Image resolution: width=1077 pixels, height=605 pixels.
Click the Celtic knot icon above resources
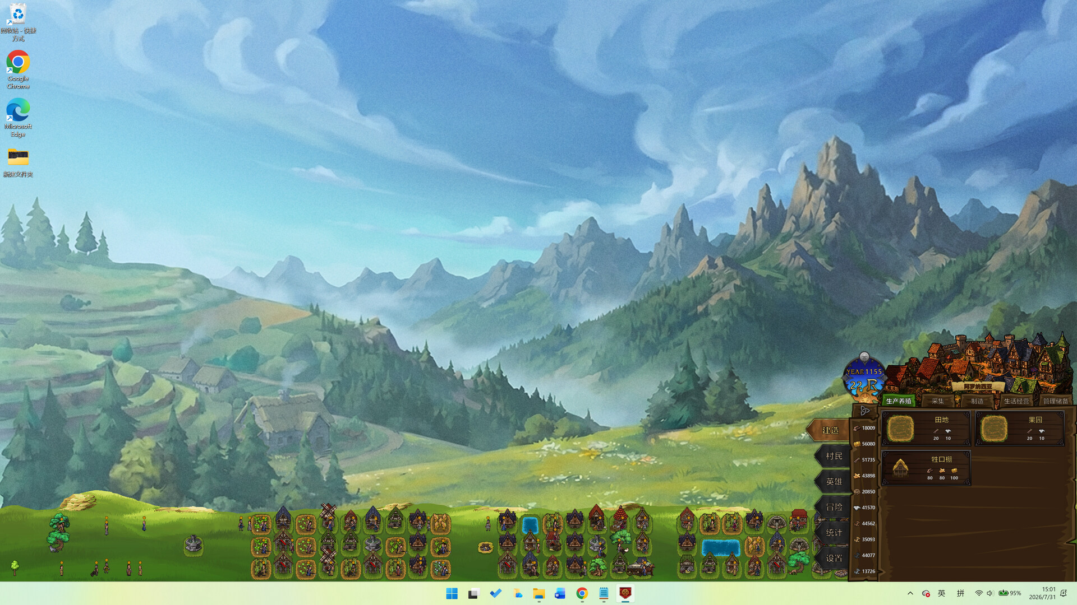(864, 411)
